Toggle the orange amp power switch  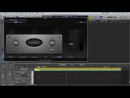pos(52,50)
